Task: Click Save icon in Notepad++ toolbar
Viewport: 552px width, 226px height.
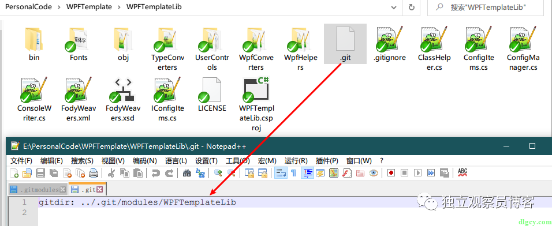Action: coord(40,173)
